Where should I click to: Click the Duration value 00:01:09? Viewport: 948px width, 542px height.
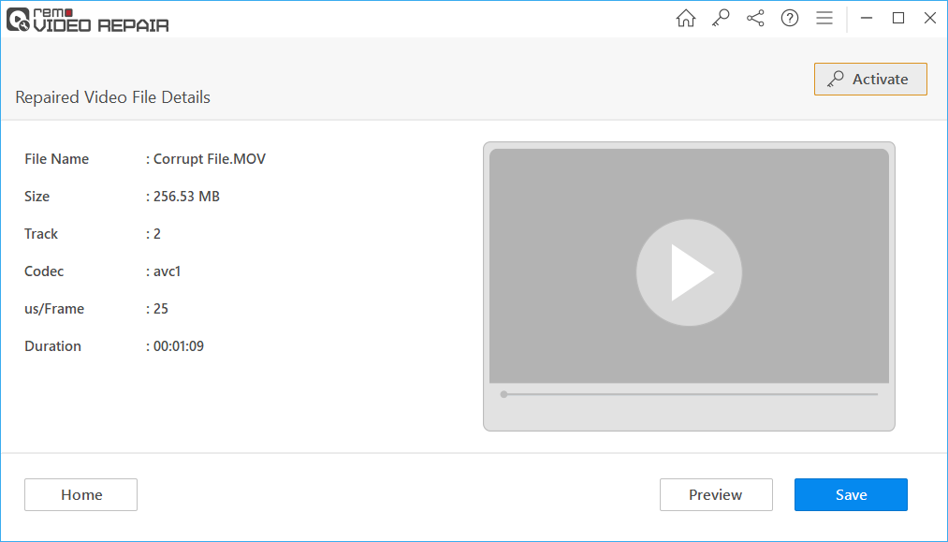click(x=178, y=345)
